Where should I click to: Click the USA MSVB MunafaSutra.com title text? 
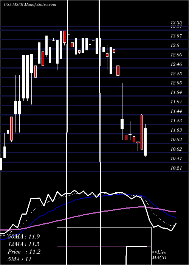click(x=30, y=5)
